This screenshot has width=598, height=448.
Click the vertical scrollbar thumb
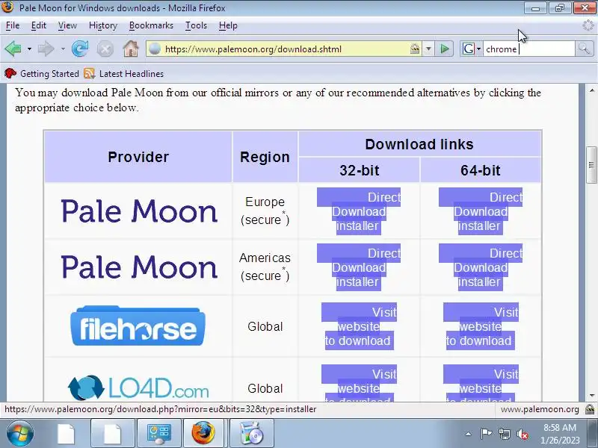tap(591, 165)
